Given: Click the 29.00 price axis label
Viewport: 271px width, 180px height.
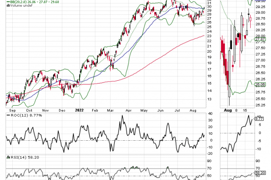Looking at the screenshot, I should click(260, 12).
